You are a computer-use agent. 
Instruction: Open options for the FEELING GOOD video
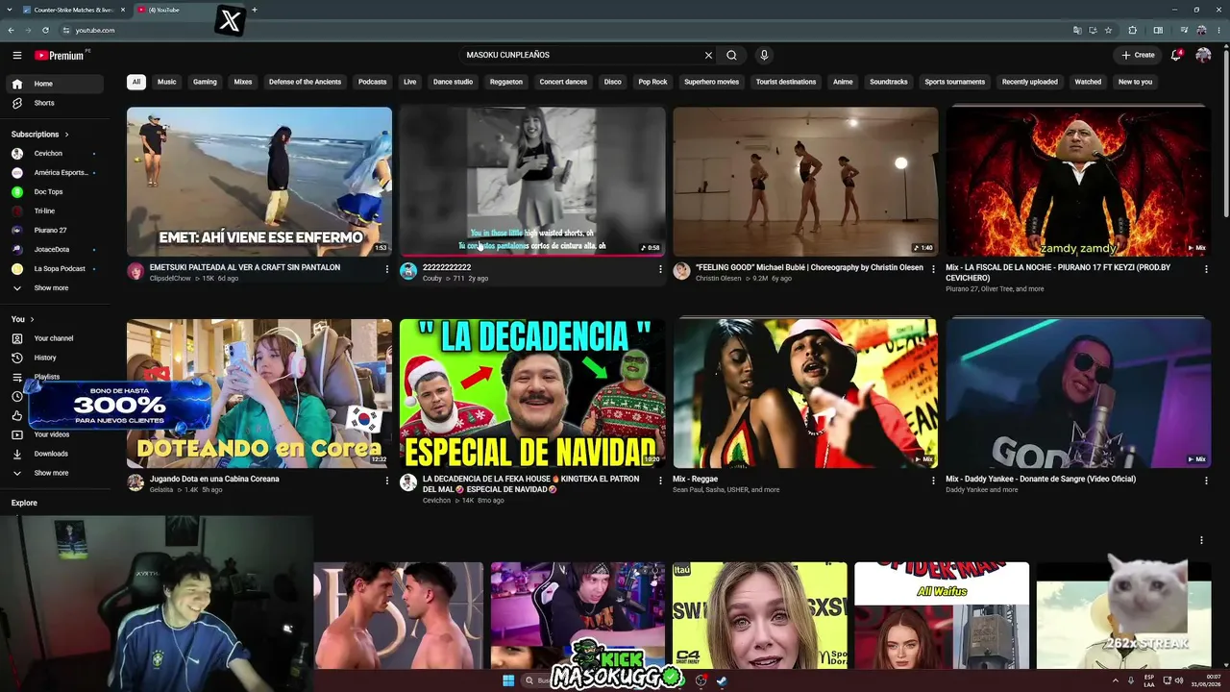(x=933, y=269)
